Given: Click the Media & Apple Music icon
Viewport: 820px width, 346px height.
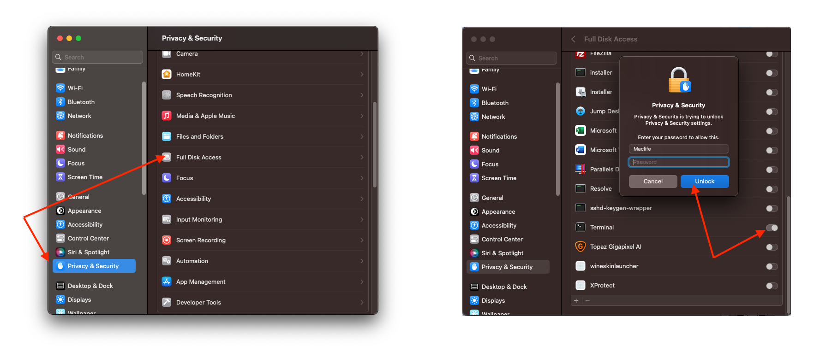Looking at the screenshot, I should pos(167,116).
